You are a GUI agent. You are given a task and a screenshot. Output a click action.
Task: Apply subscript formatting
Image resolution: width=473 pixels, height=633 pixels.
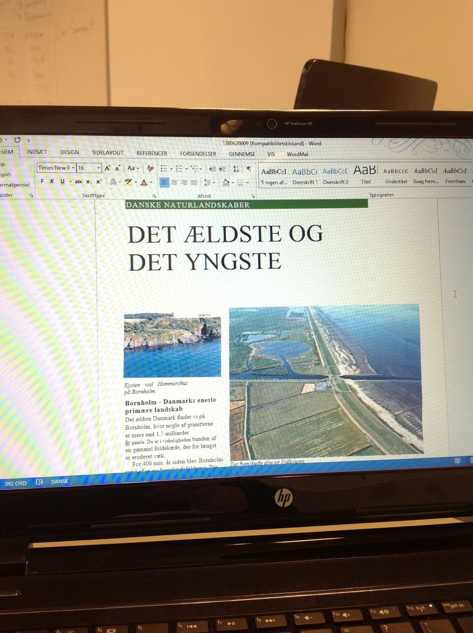tap(89, 182)
